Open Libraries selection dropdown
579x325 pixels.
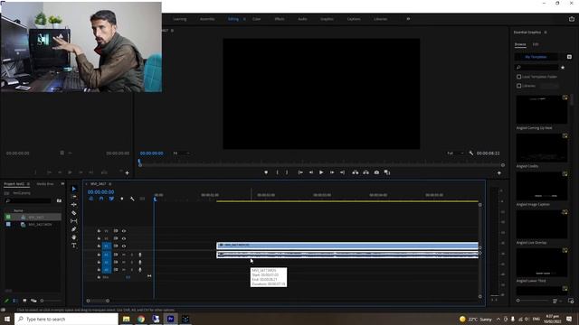[x=549, y=86]
